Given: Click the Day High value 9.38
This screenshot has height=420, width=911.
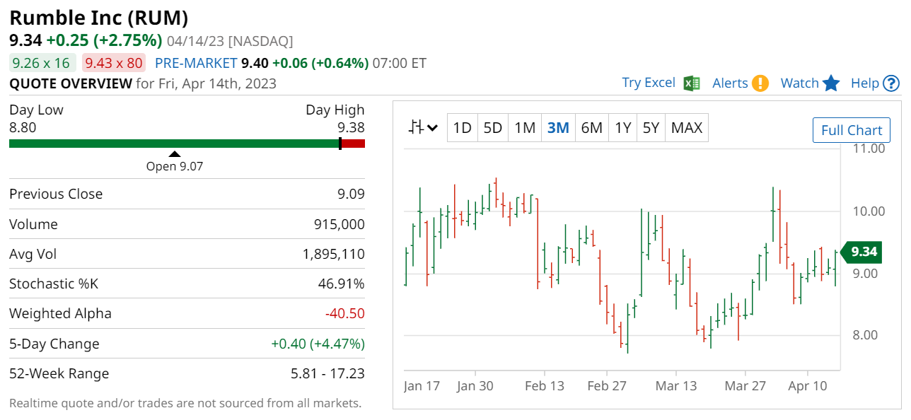Looking at the screenshot, I should pyautogui.click(x=351, y=127).
